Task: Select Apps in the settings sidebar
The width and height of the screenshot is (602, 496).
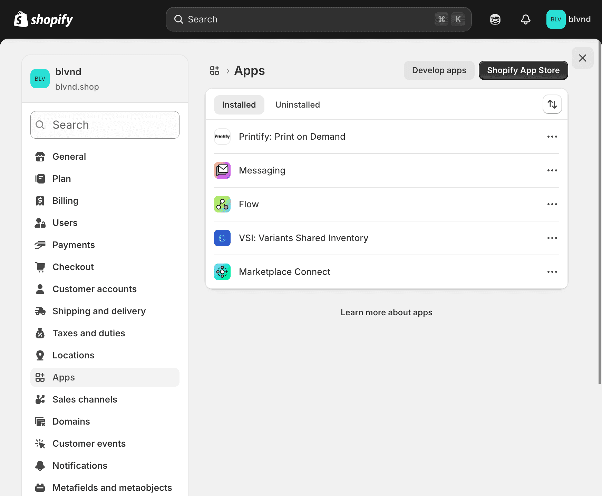Action: click(x=105, y=377)
